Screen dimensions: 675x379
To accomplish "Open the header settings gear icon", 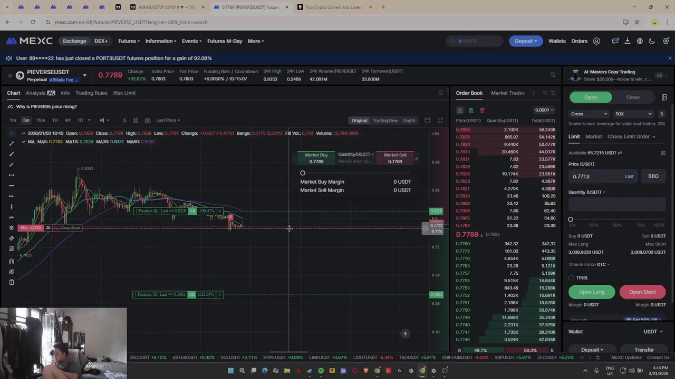I will tap(666, 41).
